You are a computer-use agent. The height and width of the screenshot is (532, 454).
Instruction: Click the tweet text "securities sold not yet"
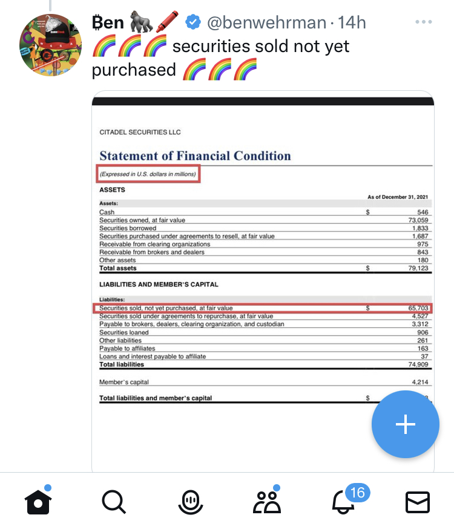point(260,47)
